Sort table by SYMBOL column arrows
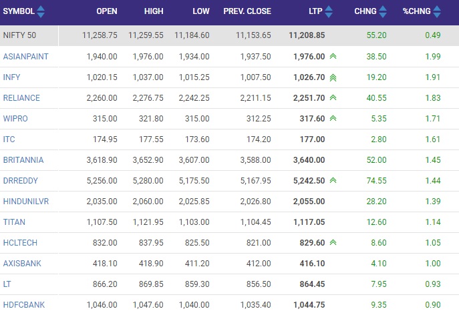 point(41,12)
